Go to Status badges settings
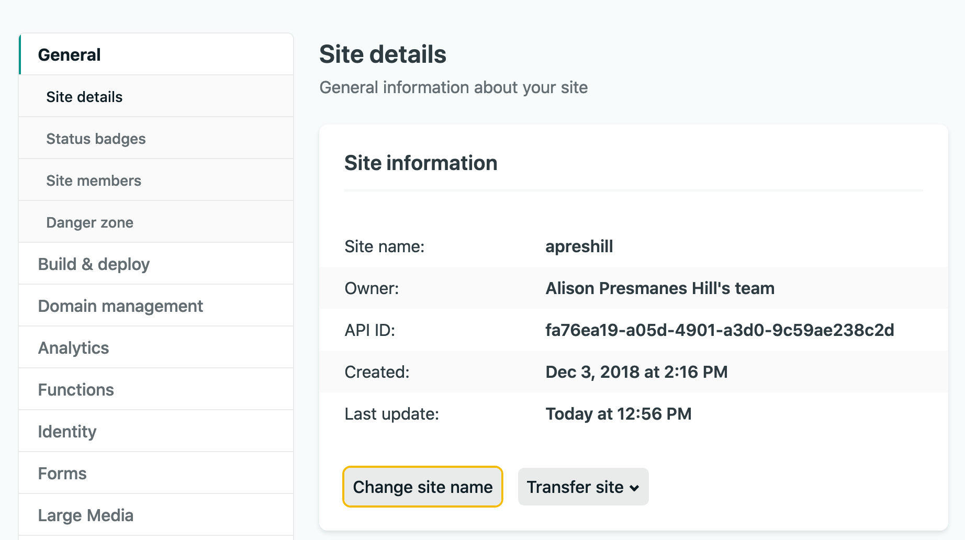Screen dimensions: 965x540 (x=156, y=138)
